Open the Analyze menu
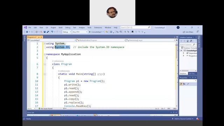The width and height of the screenshot is (224, 126). pos(82,27)
